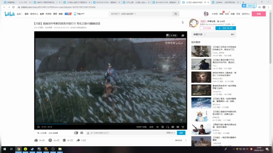
Task: Open the File Explorer taskbar icon
Action: [60, 149]
